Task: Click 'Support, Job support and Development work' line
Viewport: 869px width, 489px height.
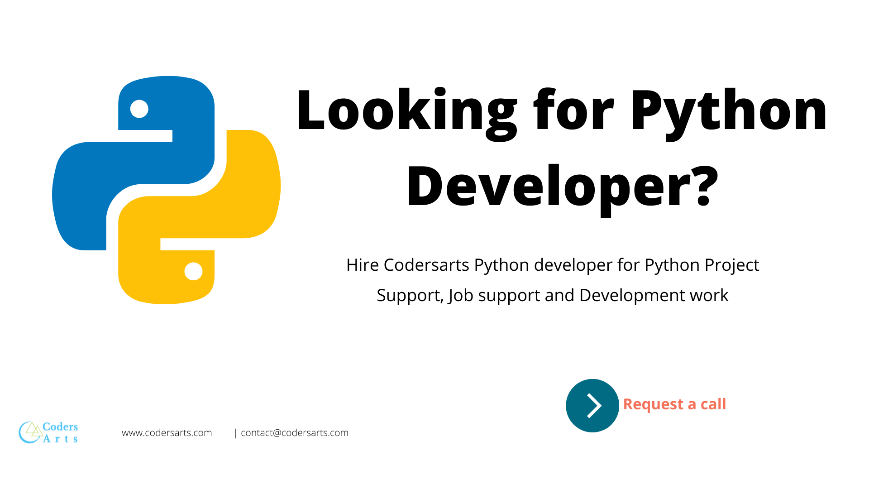Action: (552, 295)
